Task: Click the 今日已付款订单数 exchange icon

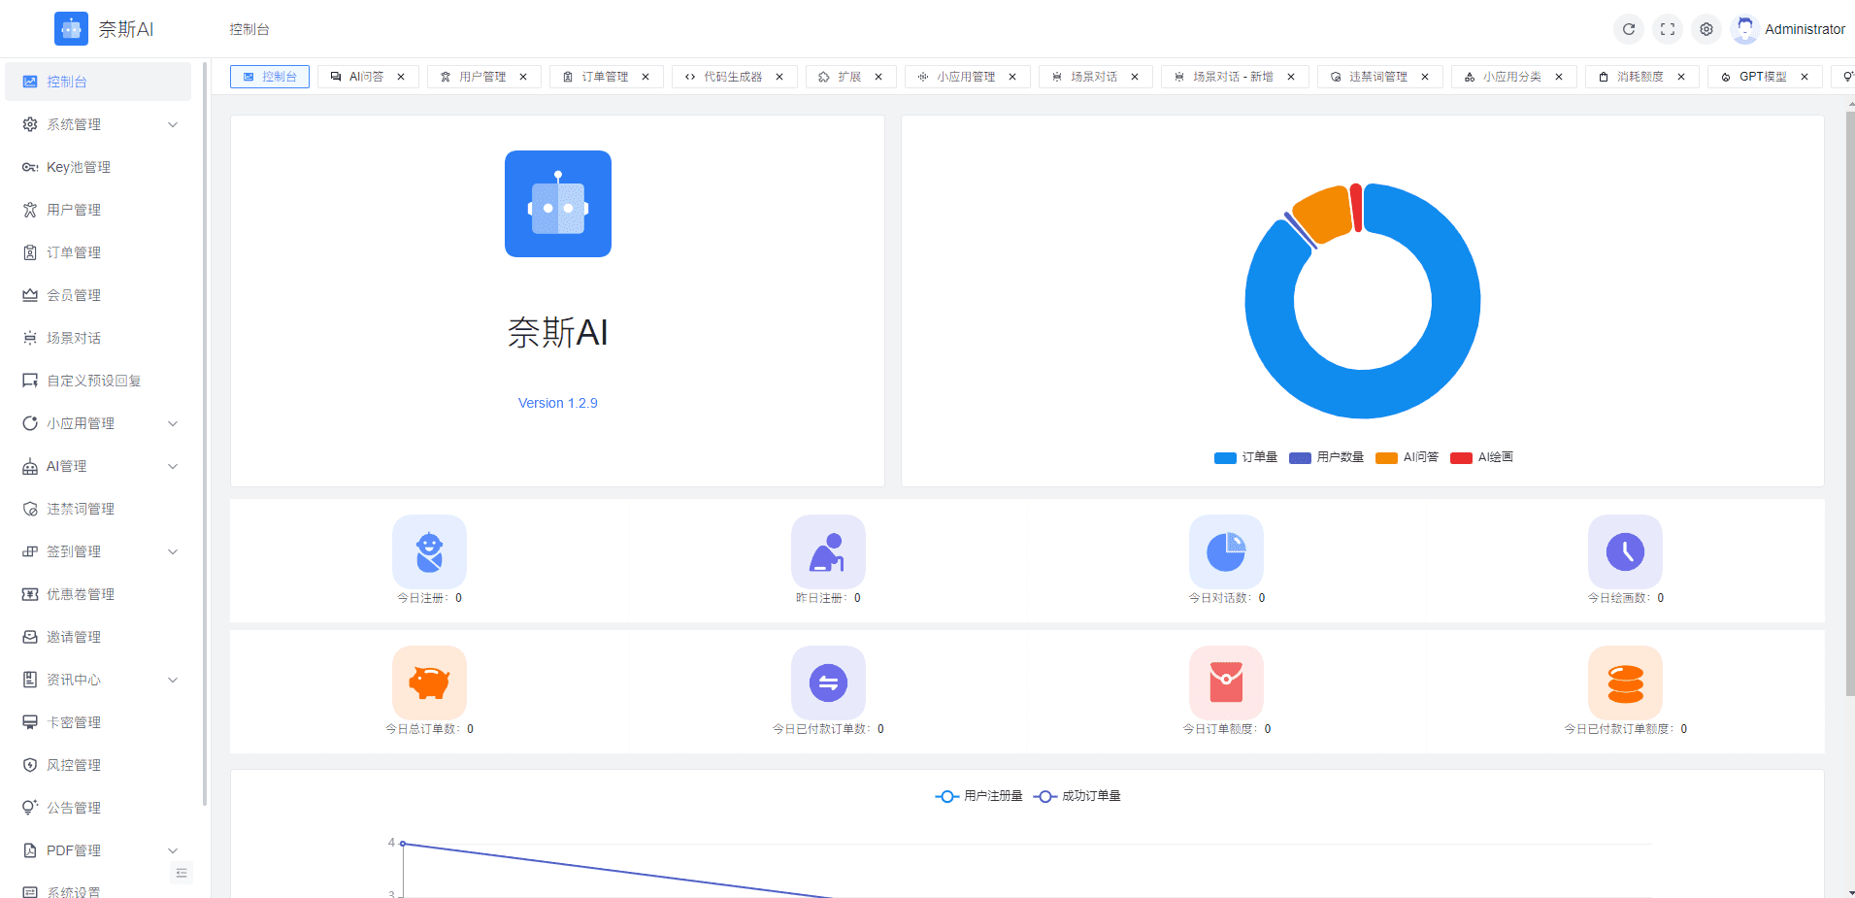Action: click(x=828, y=682)
